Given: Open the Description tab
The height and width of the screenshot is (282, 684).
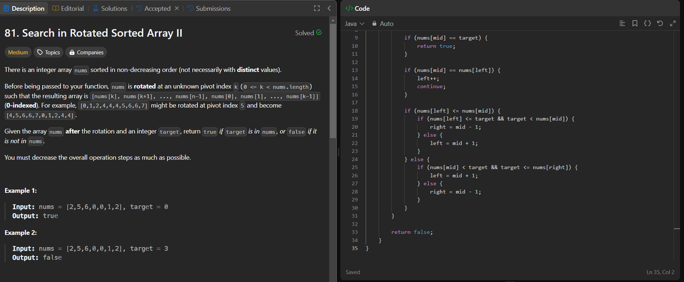Looking at the screenshot, I should coord(23,8).
